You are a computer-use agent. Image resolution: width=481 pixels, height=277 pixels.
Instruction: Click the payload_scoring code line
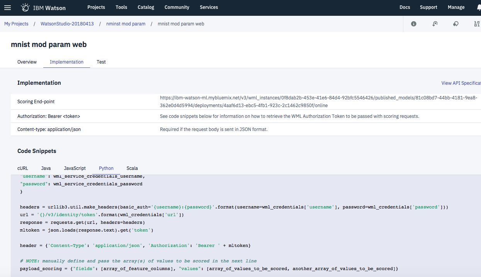(x=209, y=269)
